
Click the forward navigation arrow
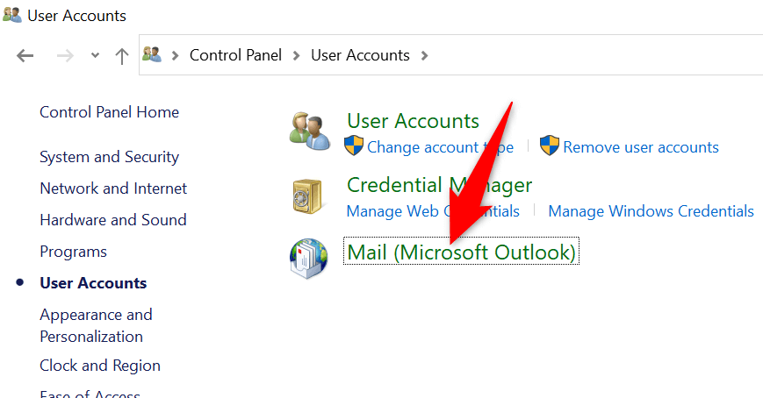[x=65, y=55]
